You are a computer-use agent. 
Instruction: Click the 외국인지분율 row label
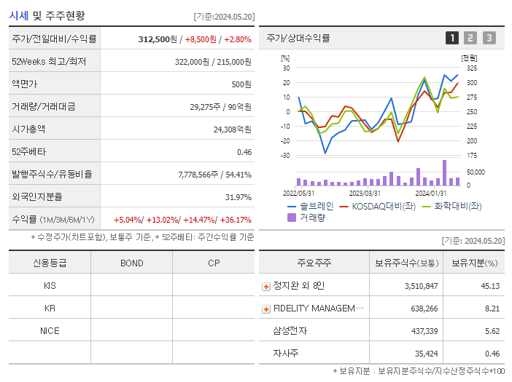[37, 196]
